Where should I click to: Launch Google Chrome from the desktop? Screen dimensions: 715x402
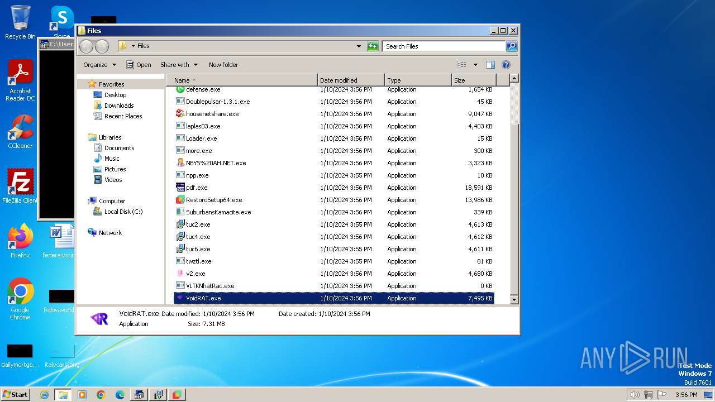(x=20, y=299)
